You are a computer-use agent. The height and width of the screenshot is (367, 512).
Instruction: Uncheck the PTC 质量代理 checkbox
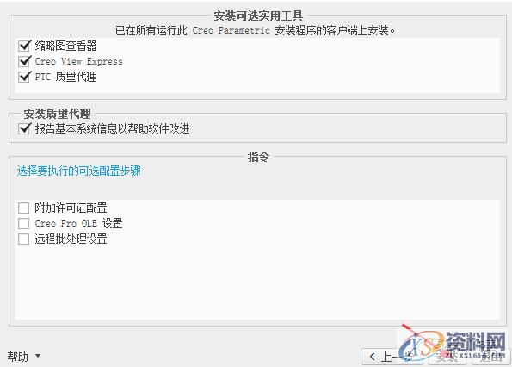(24, 77)
